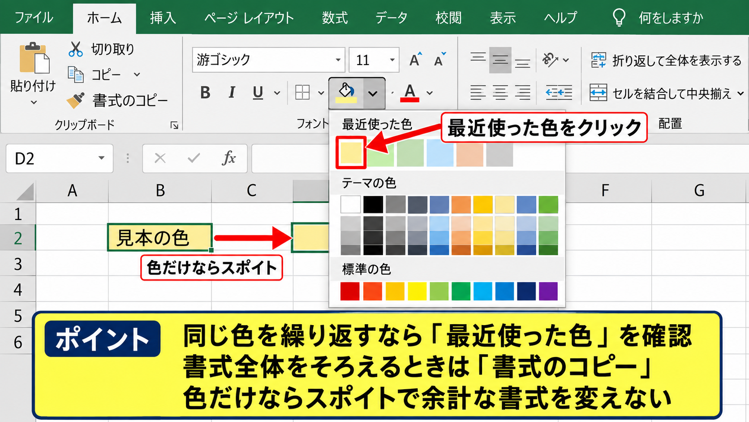This screenshot has height=422, width=749.
Task: Expand the Paste options arrow under 貼り付け
Action: [34, 103]
